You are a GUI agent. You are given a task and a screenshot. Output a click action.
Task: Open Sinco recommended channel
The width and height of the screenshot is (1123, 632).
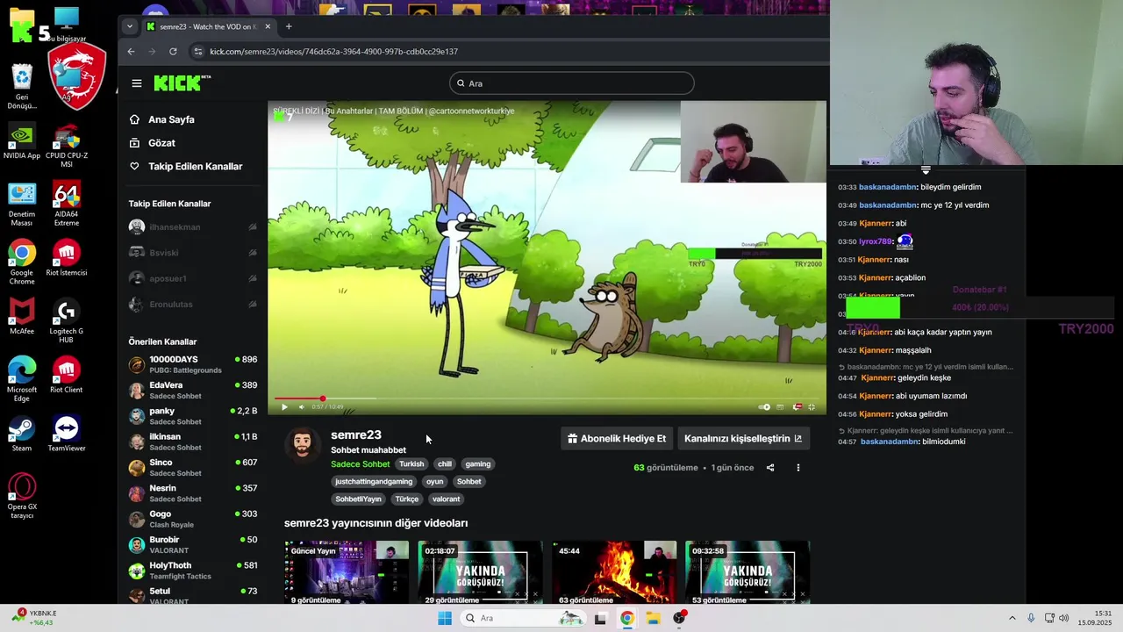[x=193, y=467]
